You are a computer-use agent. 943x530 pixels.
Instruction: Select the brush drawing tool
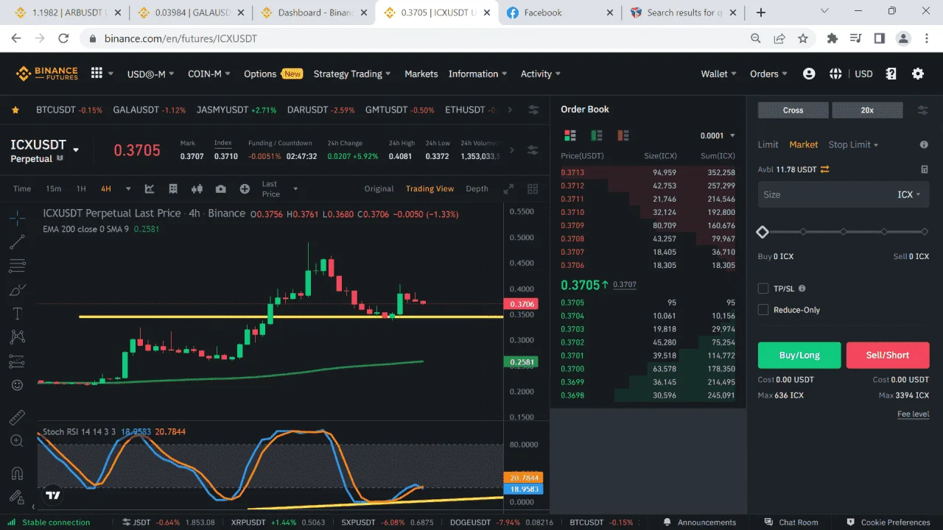[17, 289]
